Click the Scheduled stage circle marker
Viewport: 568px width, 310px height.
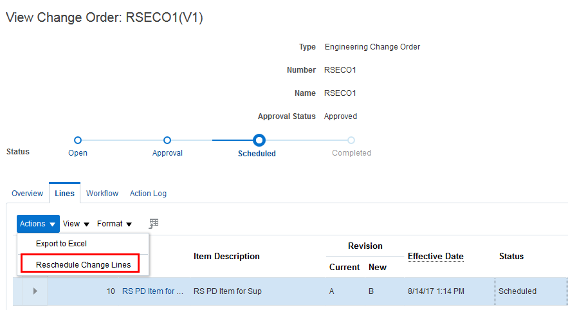click(259, 140)
